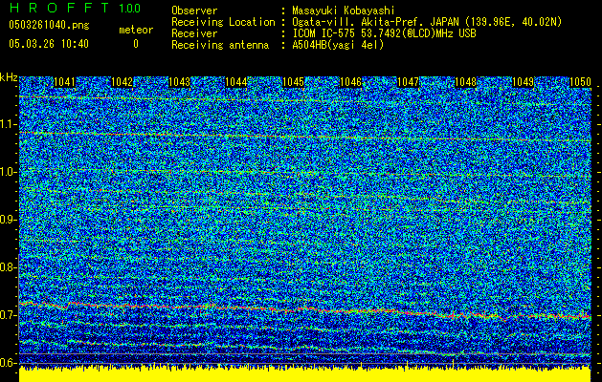This screenshot has height=382, width=602.
Task: Click the 1048 time marker
Action: pos(465,82)
